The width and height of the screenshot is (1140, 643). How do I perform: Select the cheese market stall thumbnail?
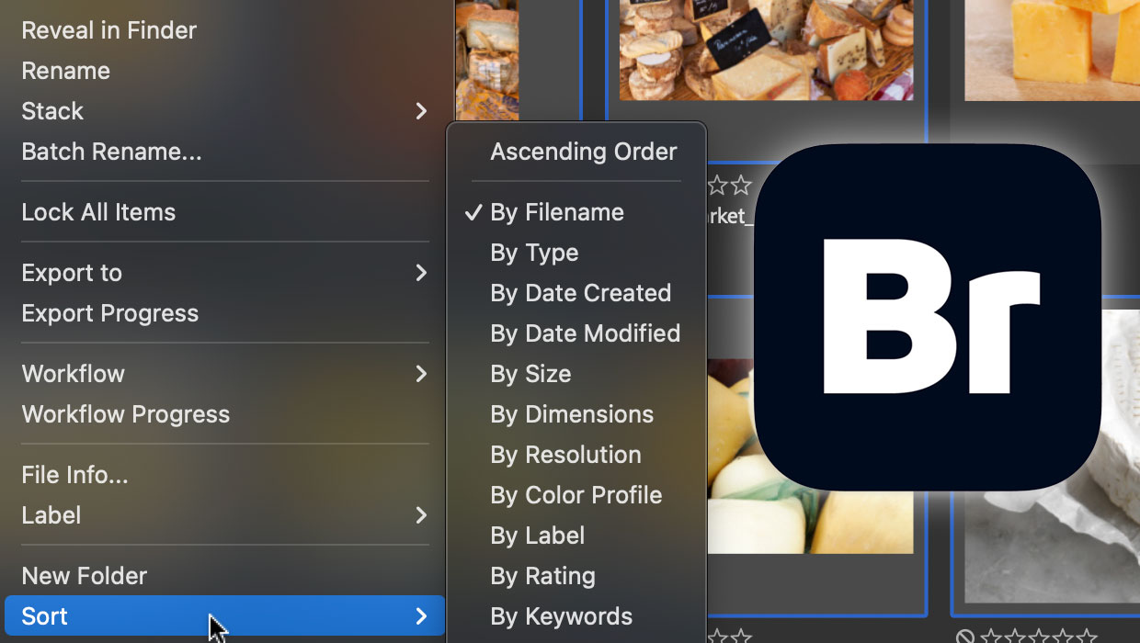[x=766, y=50]
